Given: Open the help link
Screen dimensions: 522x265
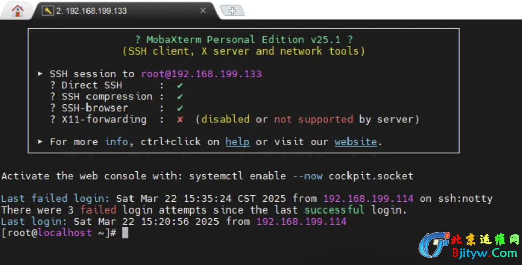Looking at the screenshot, I should coord(237,142).
